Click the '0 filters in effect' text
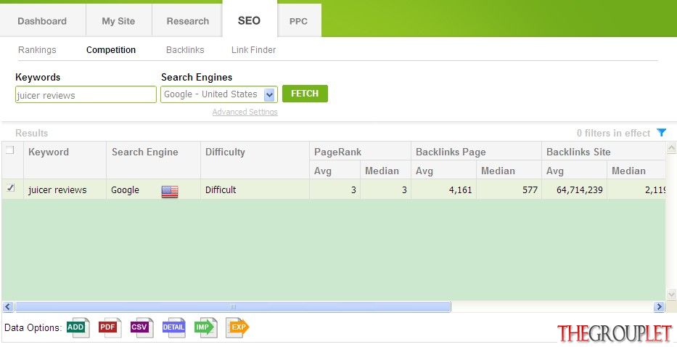 [613, 133]
